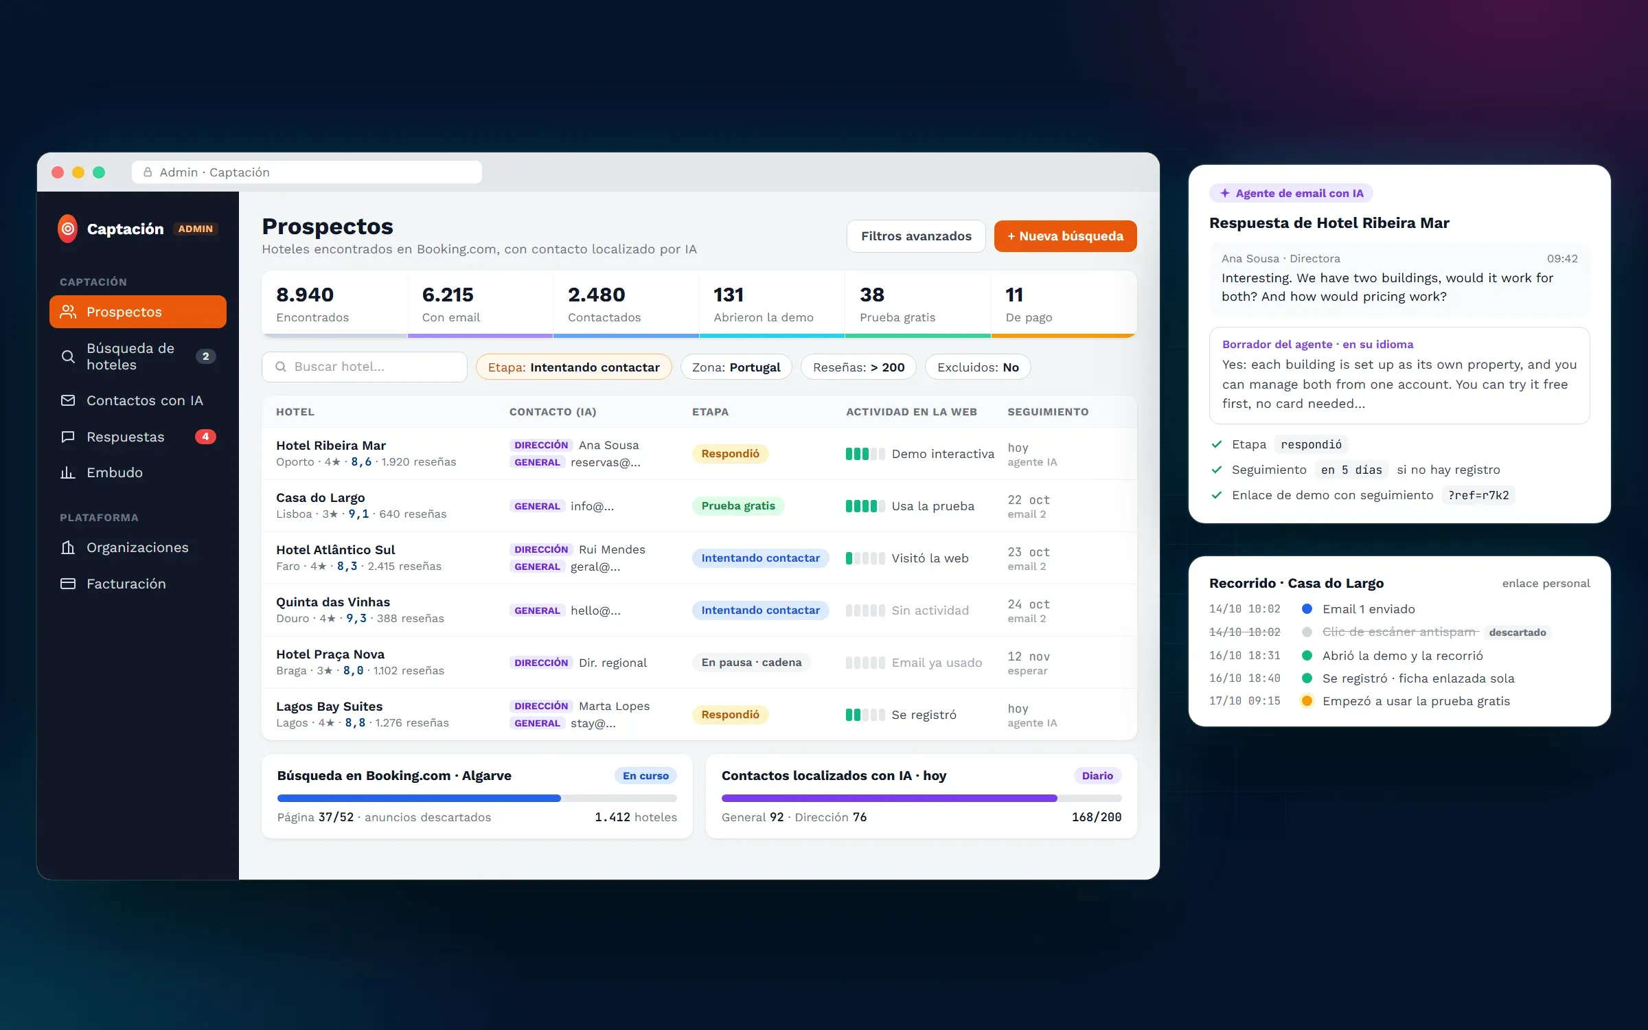Click the green dot for Abrió la demo
This screenshot has width=1648, height=1030.
pyautogui.click(x=1307, y=656)
